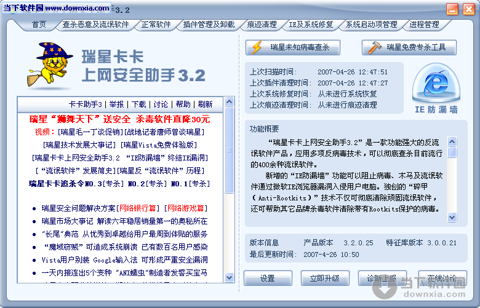Open “ANI蠕虫”制造者 news item

pyautogui.click(x=124, y=273)
